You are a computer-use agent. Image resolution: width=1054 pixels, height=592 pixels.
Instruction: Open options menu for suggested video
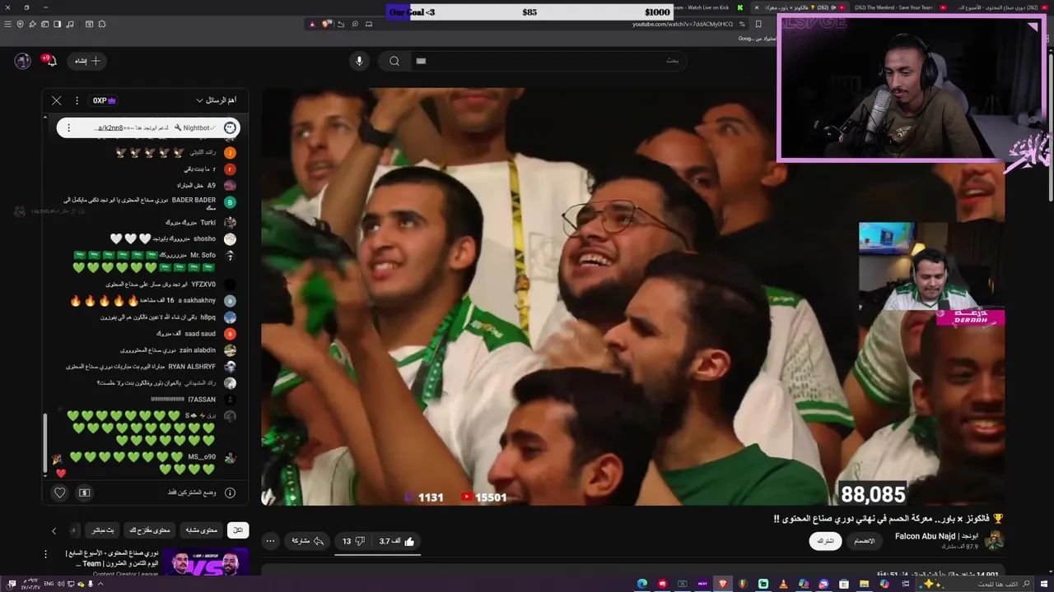[45, 554]
